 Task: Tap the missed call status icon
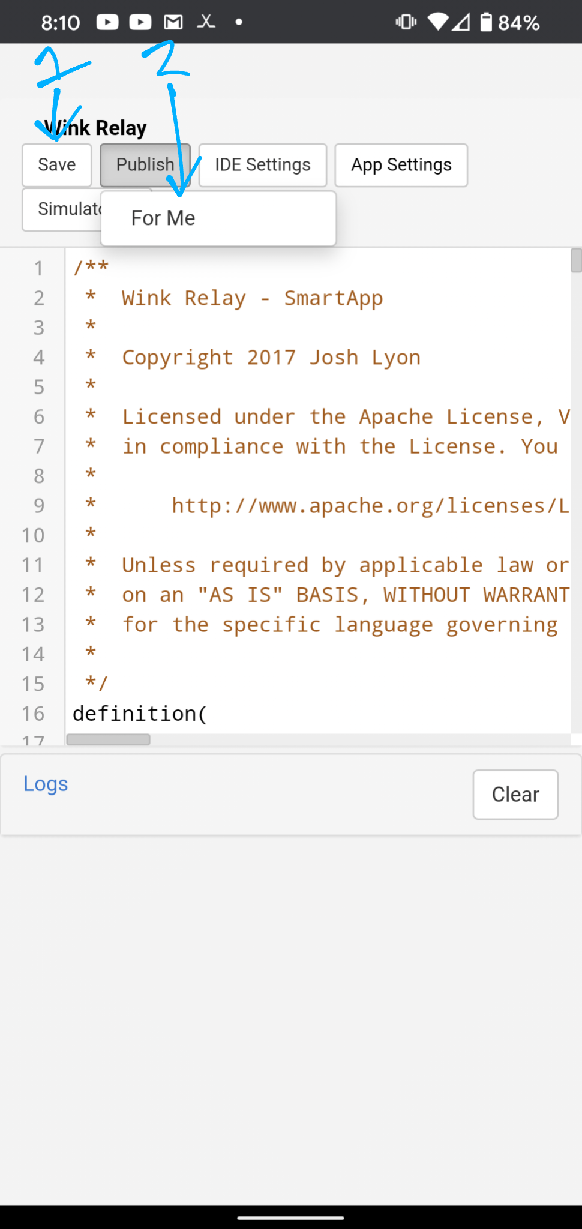(206, 22)
